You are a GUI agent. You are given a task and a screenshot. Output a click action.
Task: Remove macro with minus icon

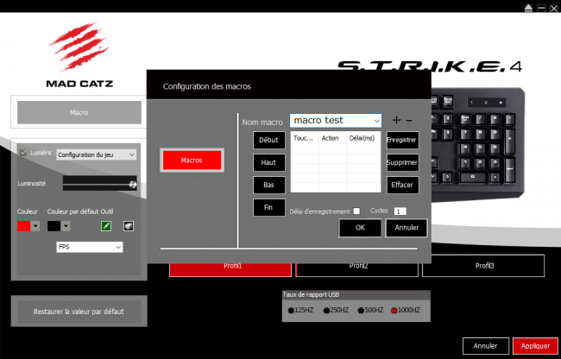tap(408, 121)
